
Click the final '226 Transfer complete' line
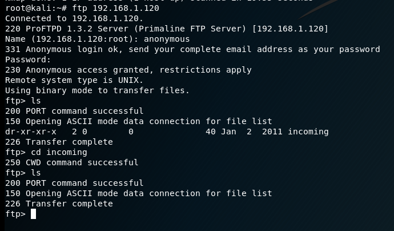59,204
